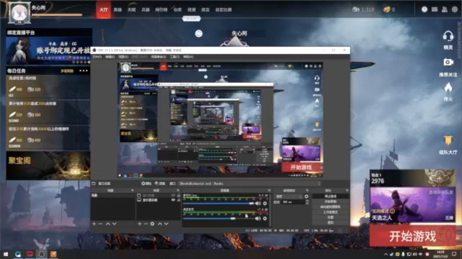Remove source with the sources minus icon
462x259 pixels.
pyautogui.click(x=146, y=224)
